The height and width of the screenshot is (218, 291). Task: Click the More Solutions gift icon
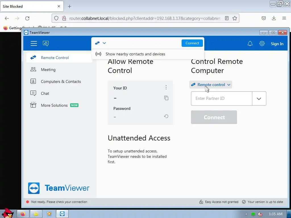click(x=33, y=105)
